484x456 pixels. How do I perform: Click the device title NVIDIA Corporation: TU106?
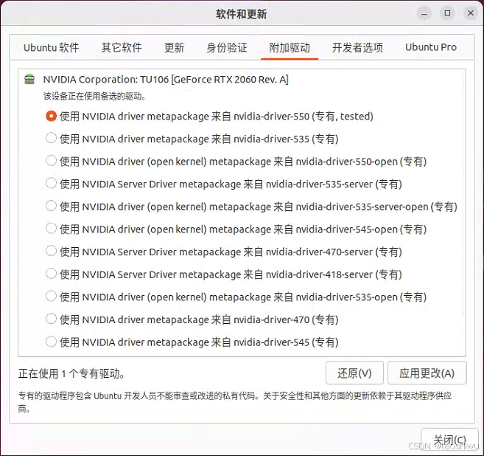click(x=166, y=80)
